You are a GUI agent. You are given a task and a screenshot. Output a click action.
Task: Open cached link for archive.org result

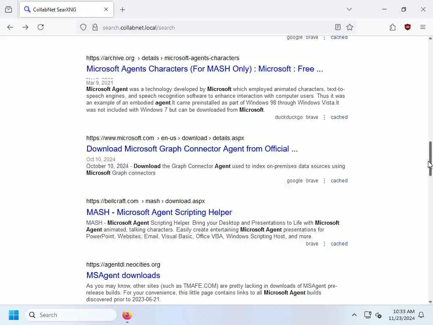point(339,117)
